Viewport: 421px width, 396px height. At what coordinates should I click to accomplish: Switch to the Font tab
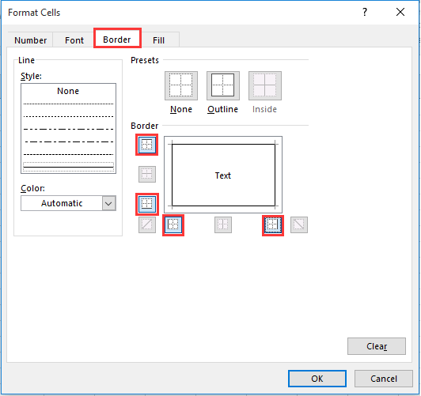click(74, 40)
